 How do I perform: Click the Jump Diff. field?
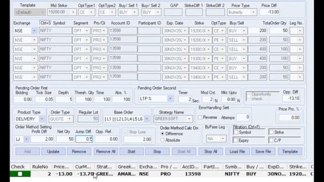84,139
